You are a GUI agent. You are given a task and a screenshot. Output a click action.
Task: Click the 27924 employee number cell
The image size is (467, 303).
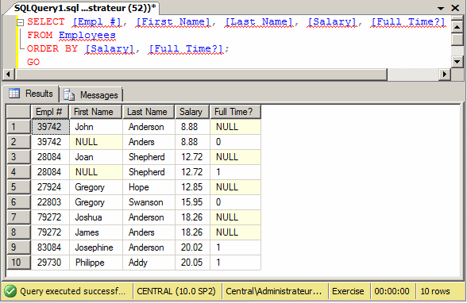[50, 187]
